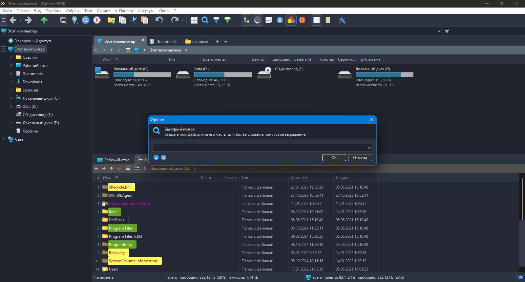Toggle the main menu hamburger button in toolbar
The height and width of the screenshot is (282, 525).
click(4, 20)
